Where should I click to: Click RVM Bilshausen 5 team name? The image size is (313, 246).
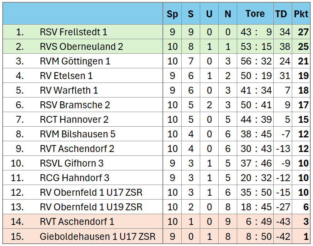(x=78, y=134)
